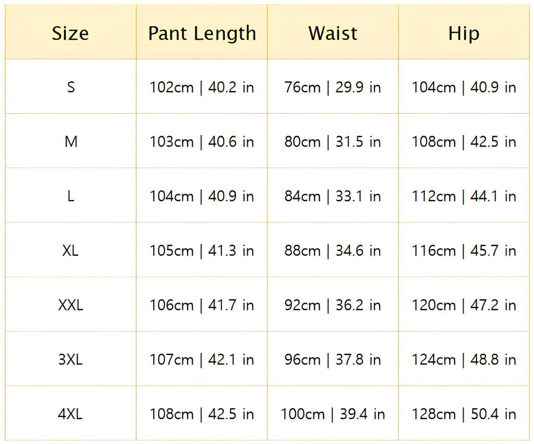Select the M size row label

point(70,141)
